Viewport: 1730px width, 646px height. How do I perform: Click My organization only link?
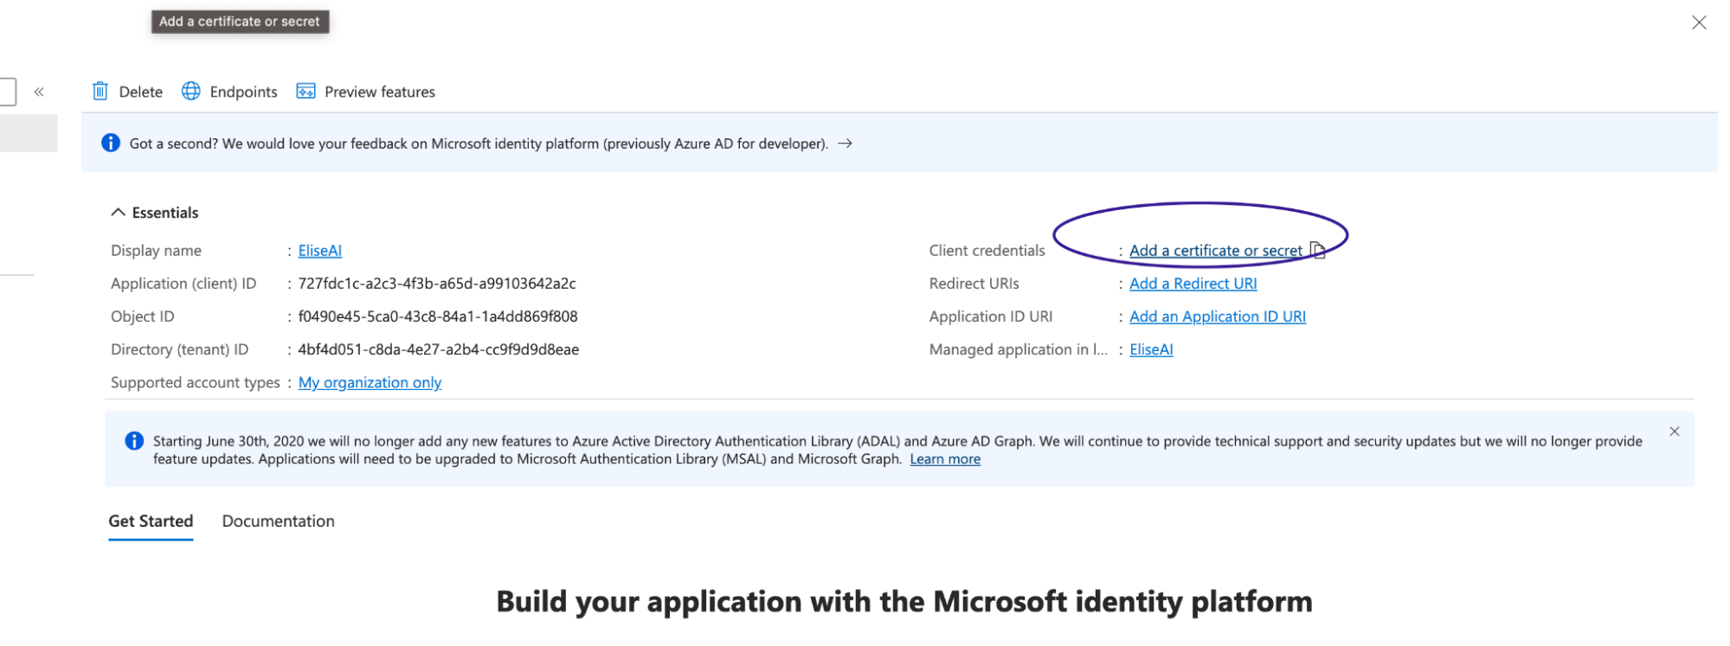tap(370, 382)
